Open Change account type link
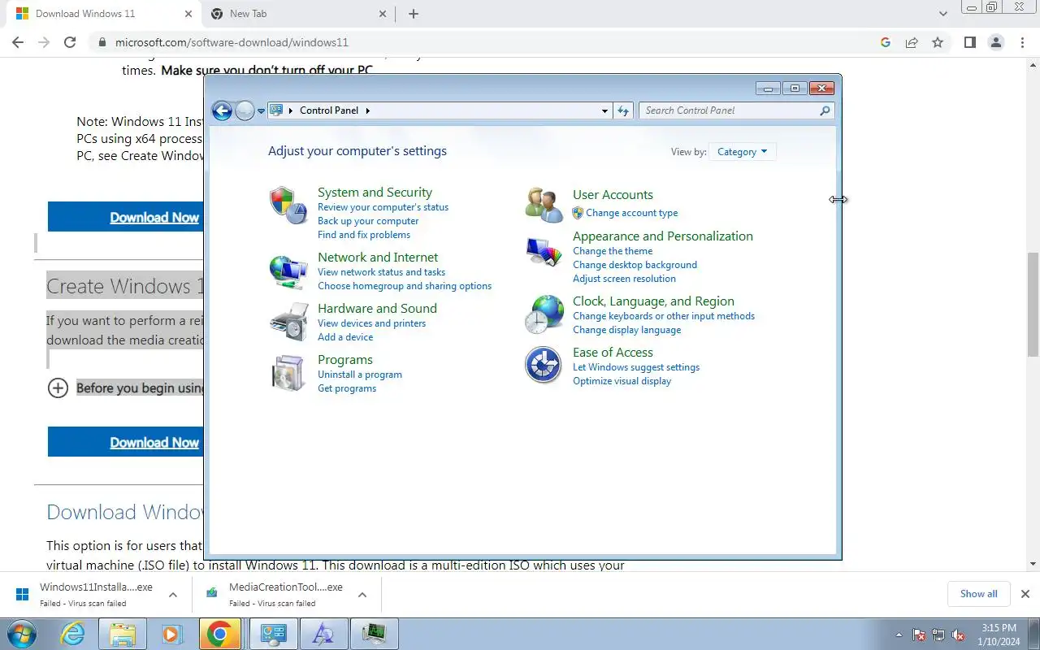 632,213
